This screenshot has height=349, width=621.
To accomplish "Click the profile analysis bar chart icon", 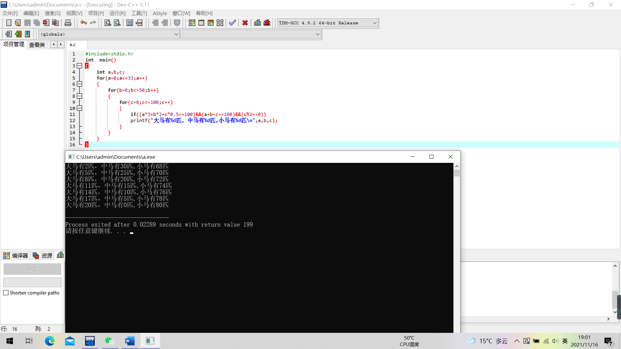I will (257, 23).
